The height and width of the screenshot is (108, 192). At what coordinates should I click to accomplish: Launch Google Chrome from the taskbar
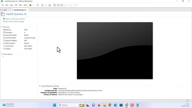(110, 105)
